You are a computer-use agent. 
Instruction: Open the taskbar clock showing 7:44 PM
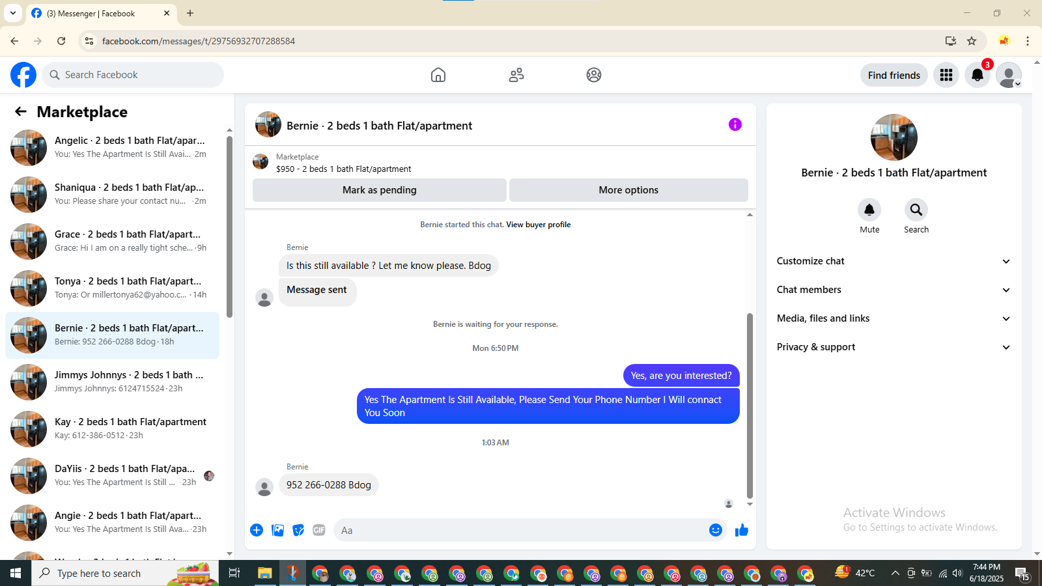987,573
